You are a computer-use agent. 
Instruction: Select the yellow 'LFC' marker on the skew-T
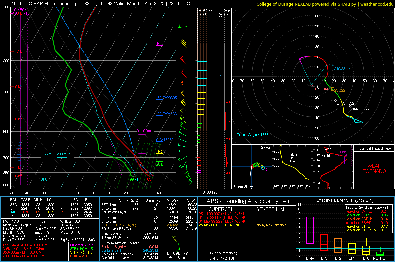[159, 151]
